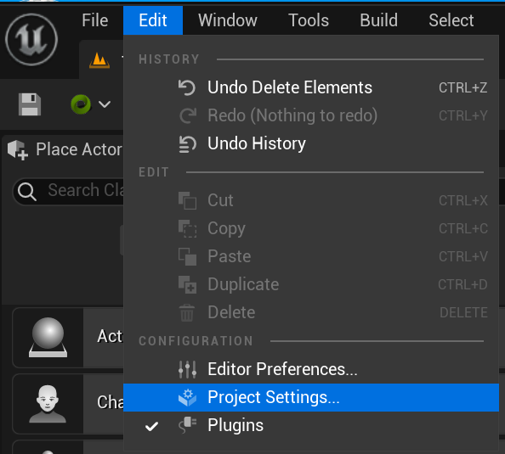This screenshot has height=454, width=505.
Task: Click the Search Classes input field
Action: (68, 191)
